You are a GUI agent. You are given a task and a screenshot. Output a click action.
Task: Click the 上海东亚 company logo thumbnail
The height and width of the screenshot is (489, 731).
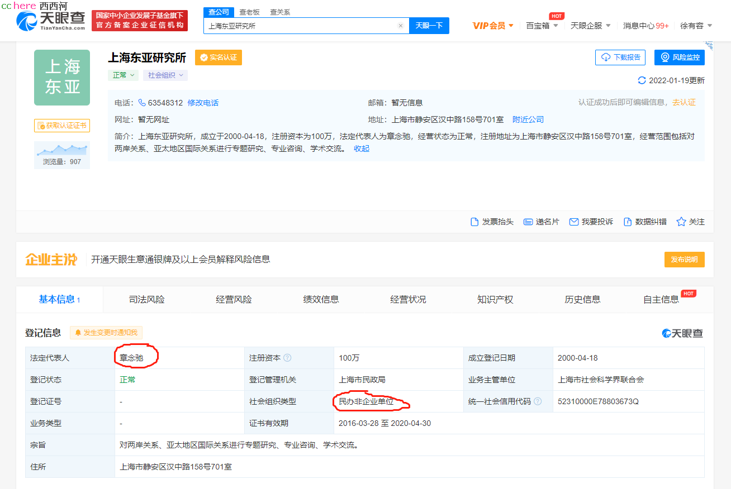(62, 78)
